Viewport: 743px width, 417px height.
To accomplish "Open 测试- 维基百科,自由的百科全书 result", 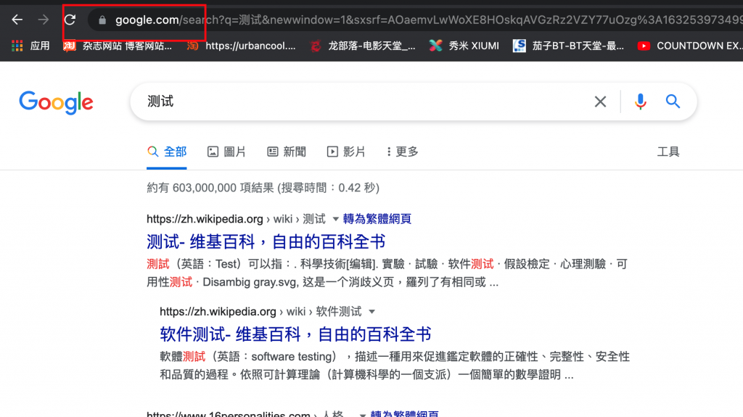I will [266, 241].
